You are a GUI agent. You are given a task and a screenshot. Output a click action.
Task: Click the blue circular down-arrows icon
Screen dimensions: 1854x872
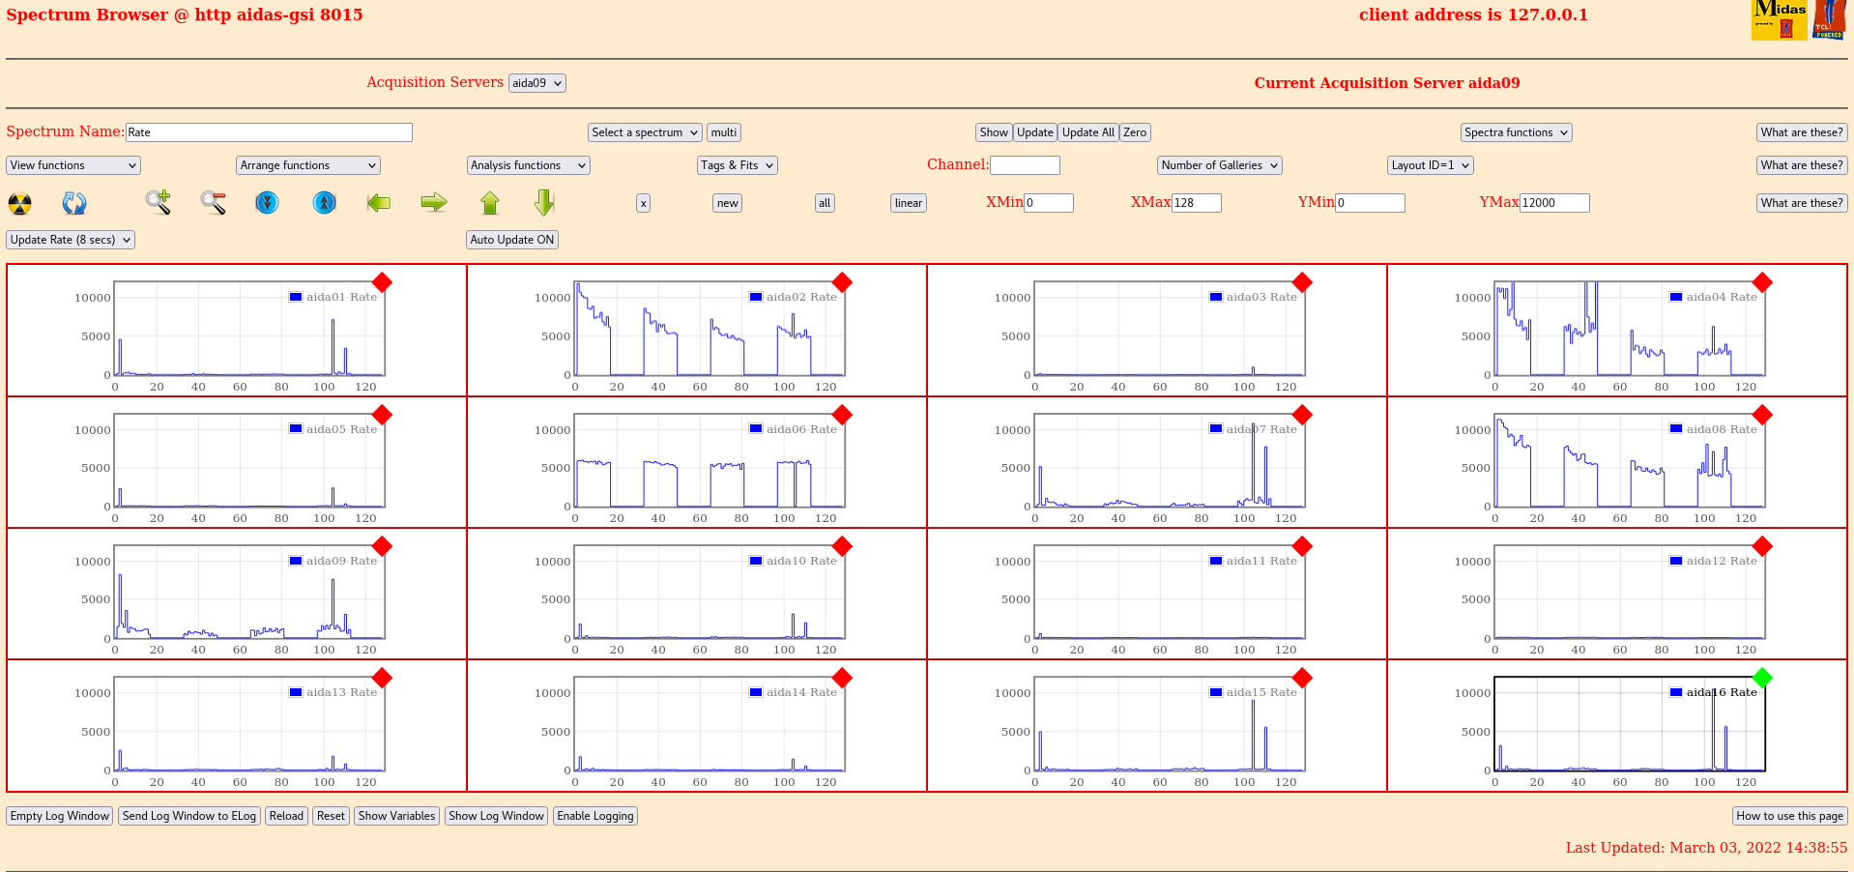(x=268, y=202)
